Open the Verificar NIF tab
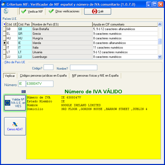165x165 pixels. point(32,11)
